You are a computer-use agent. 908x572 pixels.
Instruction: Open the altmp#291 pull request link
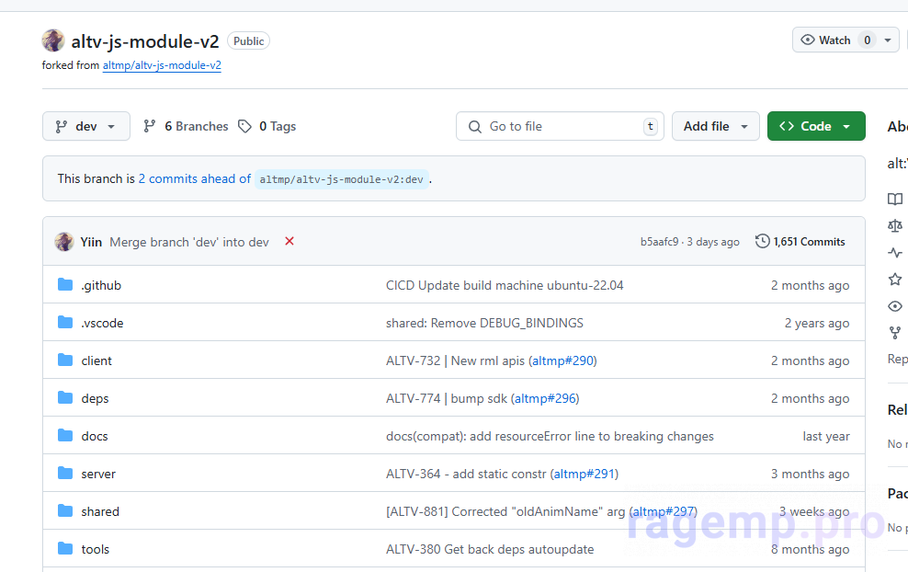coord(585,474)
